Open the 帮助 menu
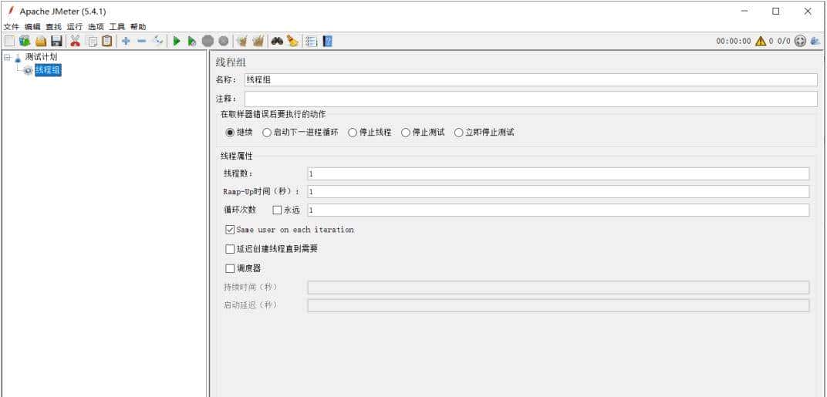 click(137, 26)
